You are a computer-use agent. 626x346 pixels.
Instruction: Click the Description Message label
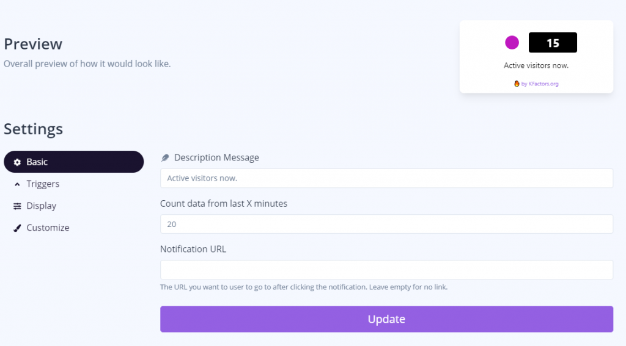pyautogui.click(x=216, y=157)
